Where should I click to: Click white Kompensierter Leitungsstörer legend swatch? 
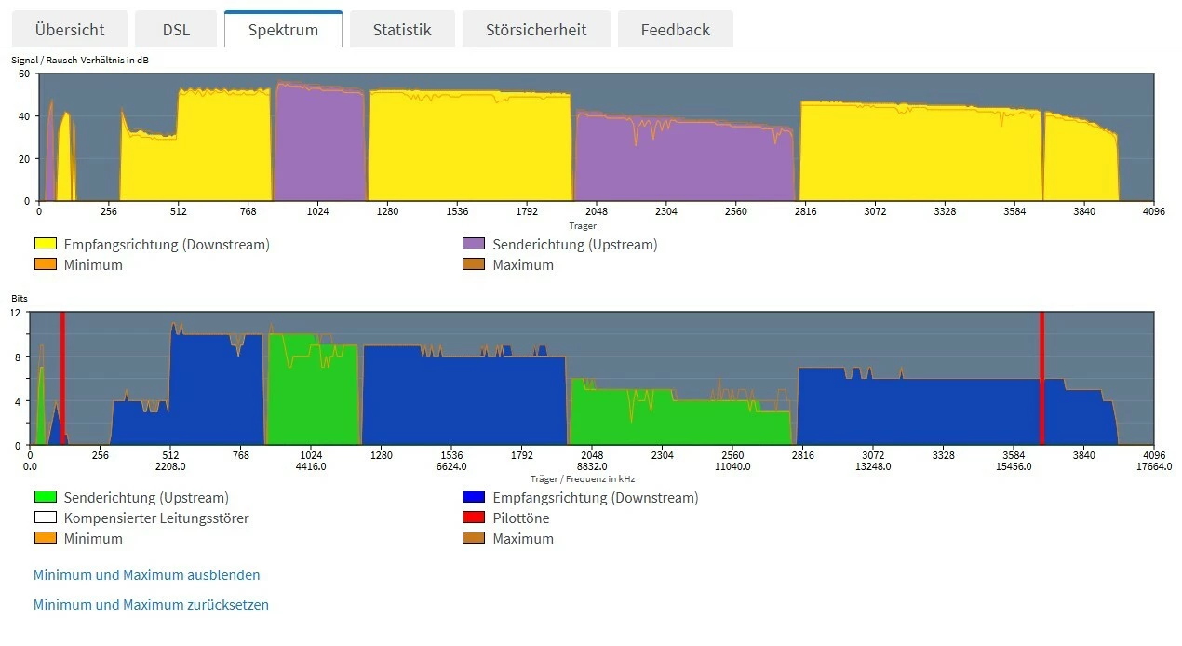pyautogui.click(x=46, y=518)
